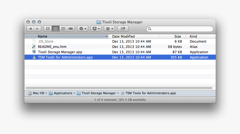240x134 pixels.
Task: Click the Mac HD drive icon
Action: tap(30, 93)
